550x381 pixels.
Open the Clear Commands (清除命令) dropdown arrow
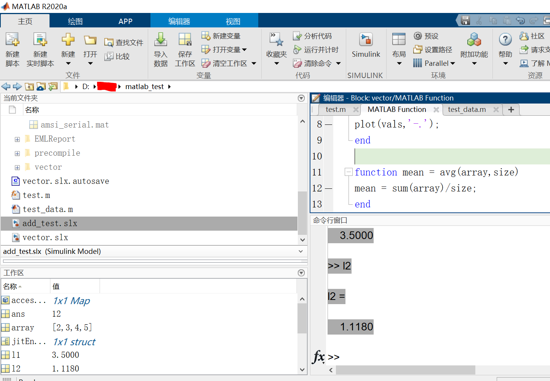[x=338, y=63]
